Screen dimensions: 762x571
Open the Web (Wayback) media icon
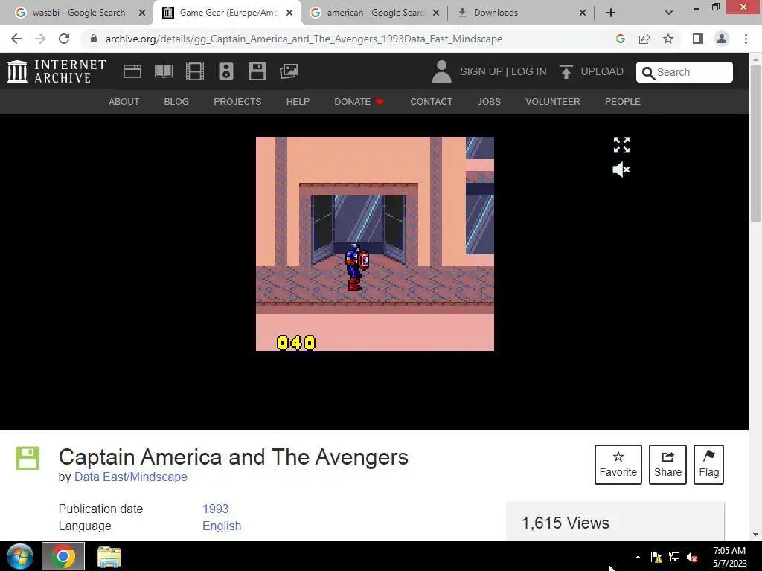(132, 71)
